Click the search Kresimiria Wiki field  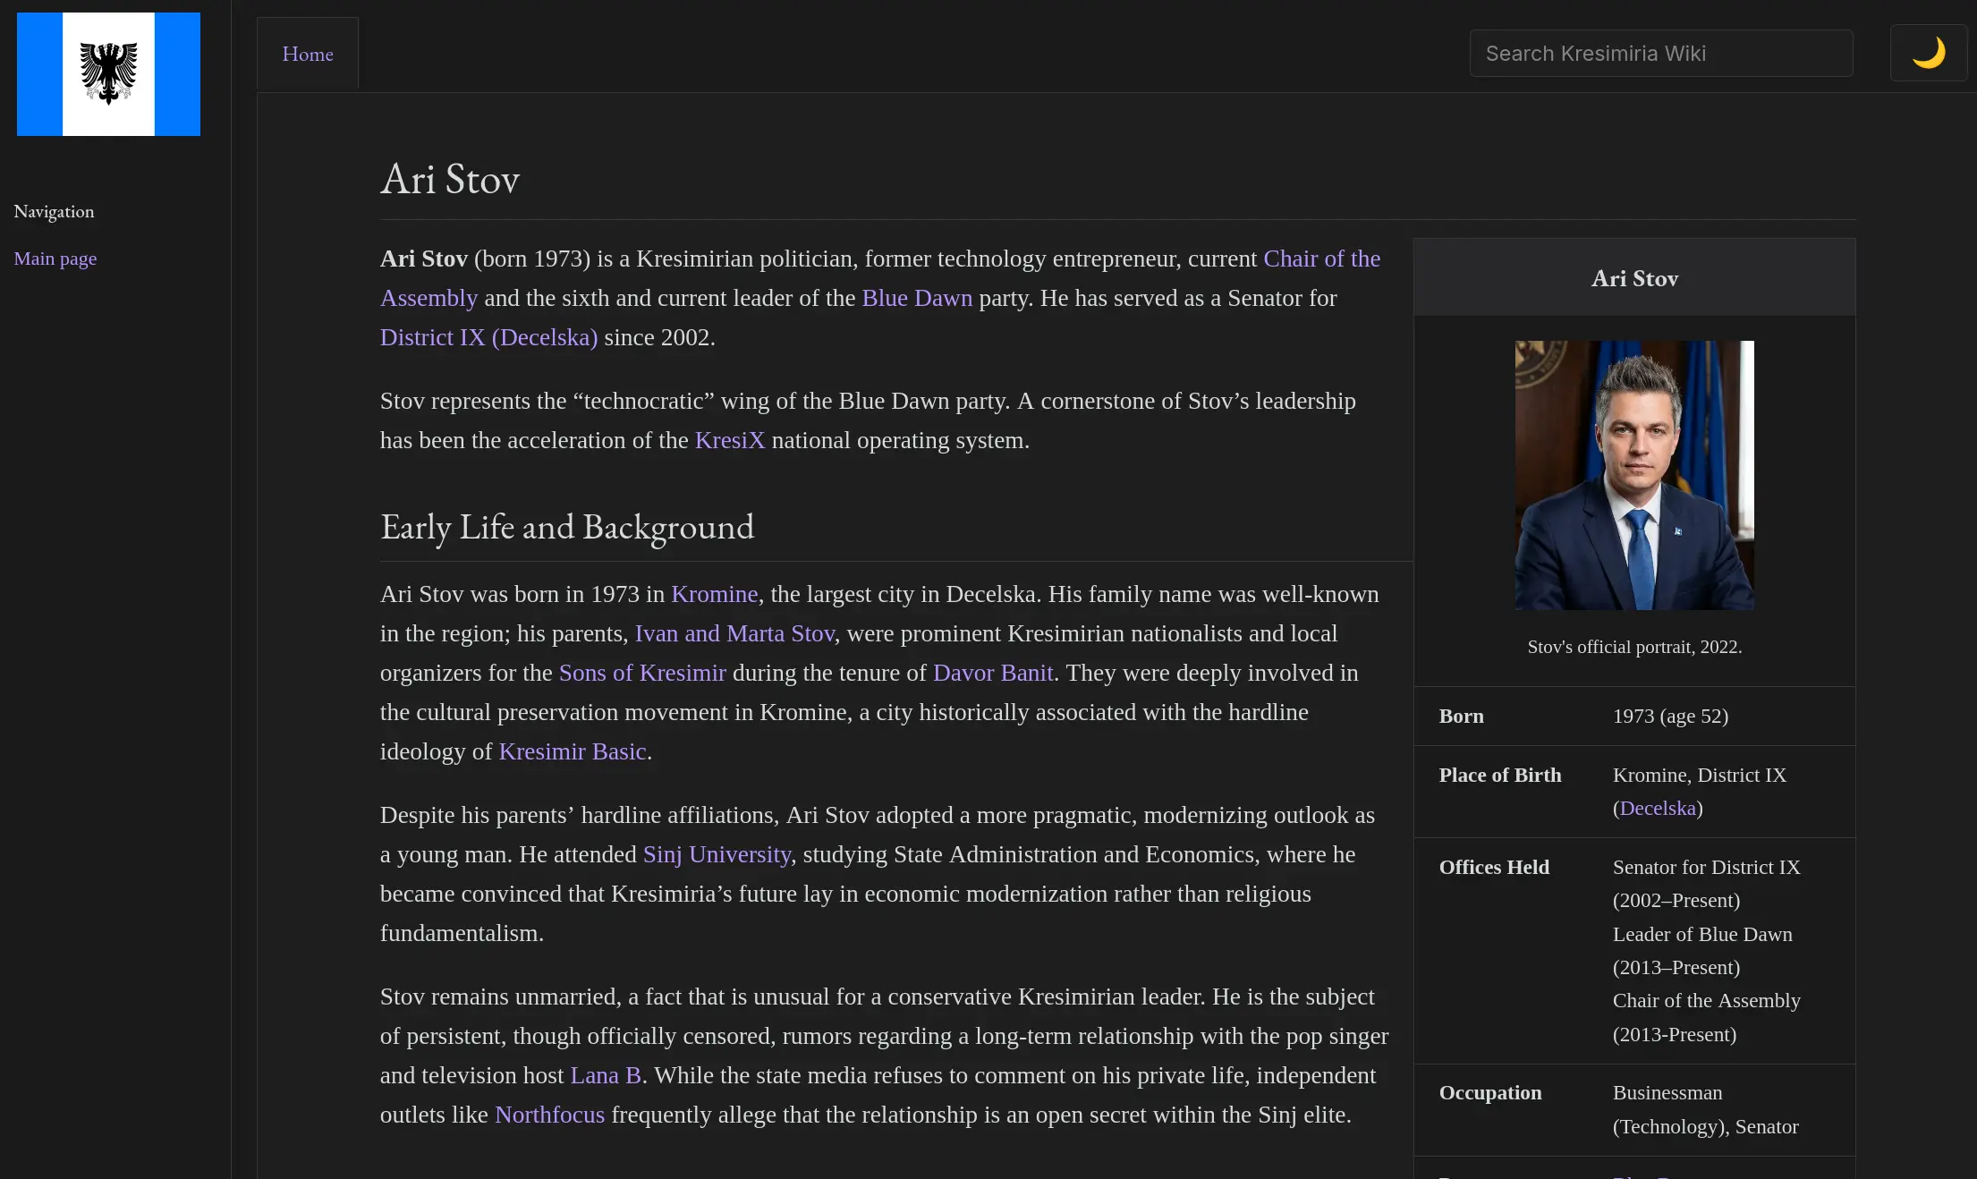(1660, 53)
